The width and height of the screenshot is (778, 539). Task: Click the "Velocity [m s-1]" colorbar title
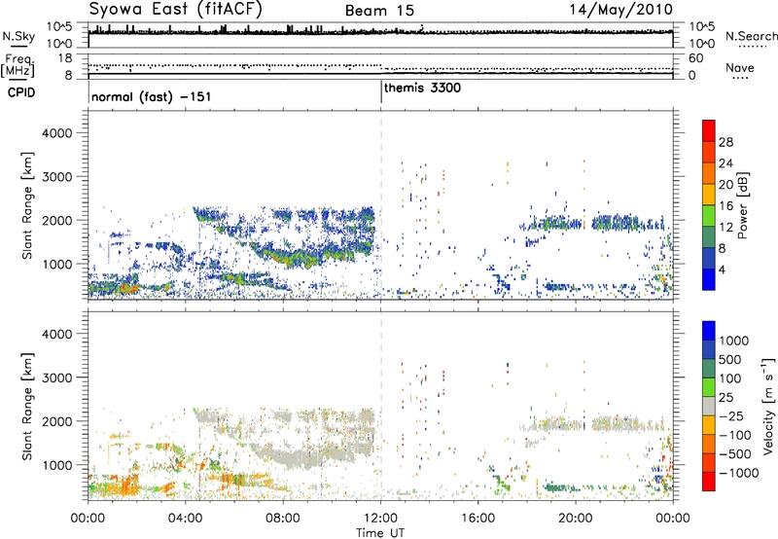click(768, 406)
